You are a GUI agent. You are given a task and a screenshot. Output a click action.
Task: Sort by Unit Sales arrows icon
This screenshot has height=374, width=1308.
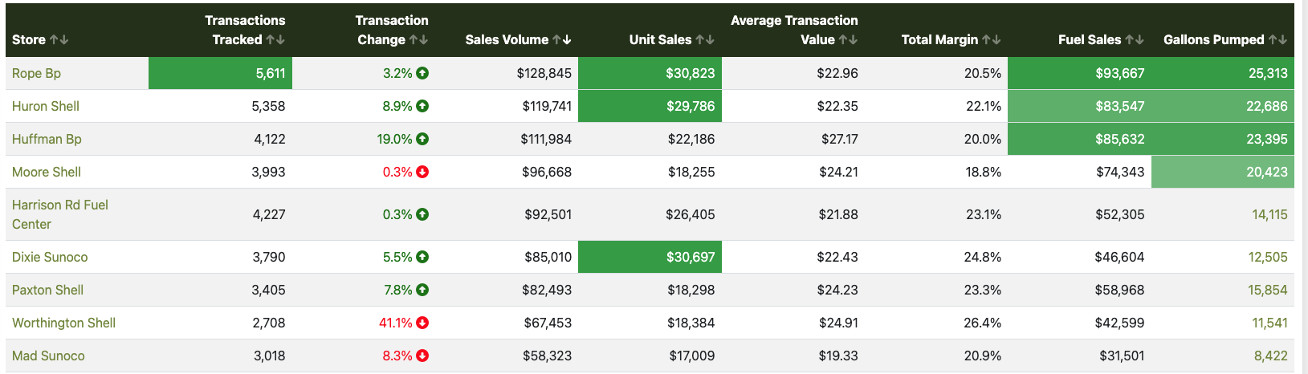click(705, 39)
